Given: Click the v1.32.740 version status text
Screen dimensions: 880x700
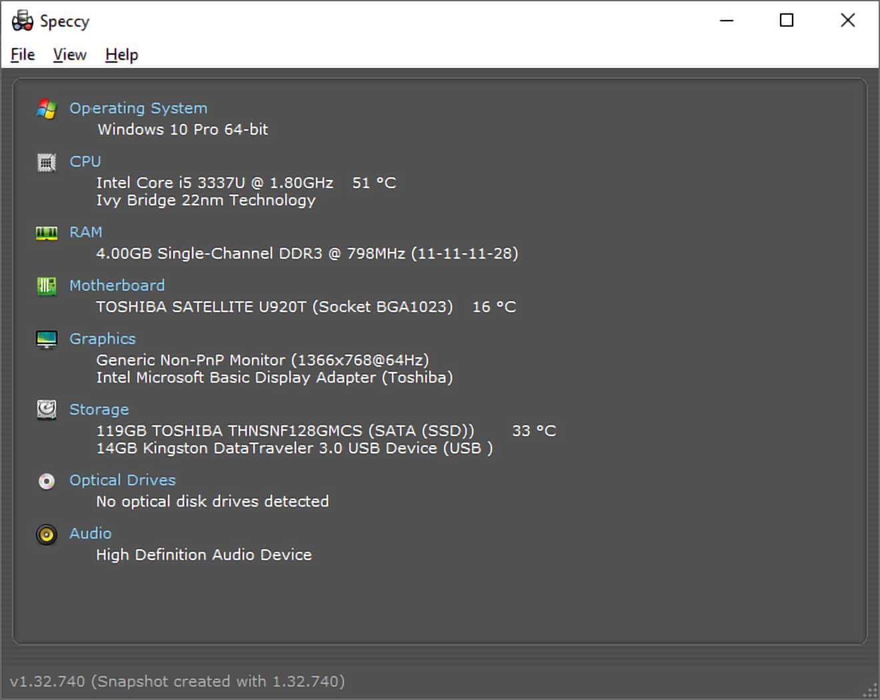Looking at the screenshot, I should [177, 681].
